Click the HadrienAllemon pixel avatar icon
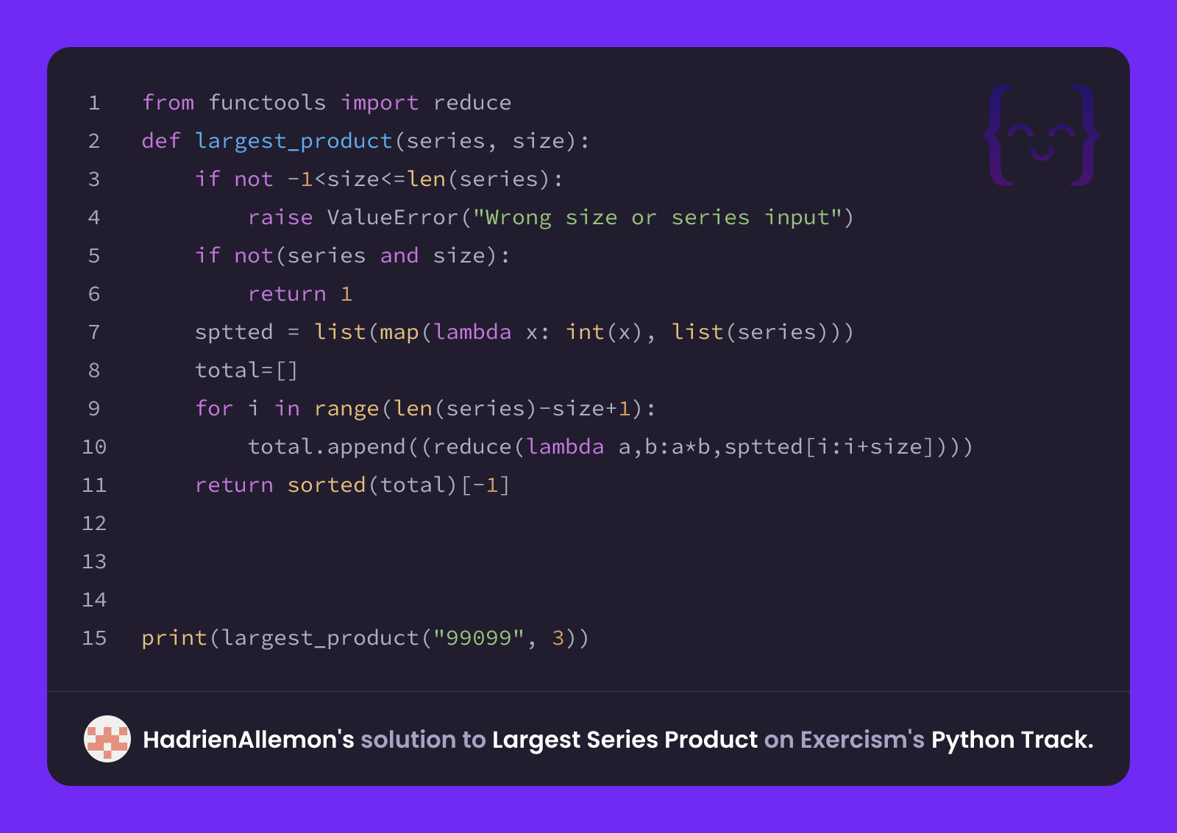Screen dimensions: 1177x833 (107, 739)
